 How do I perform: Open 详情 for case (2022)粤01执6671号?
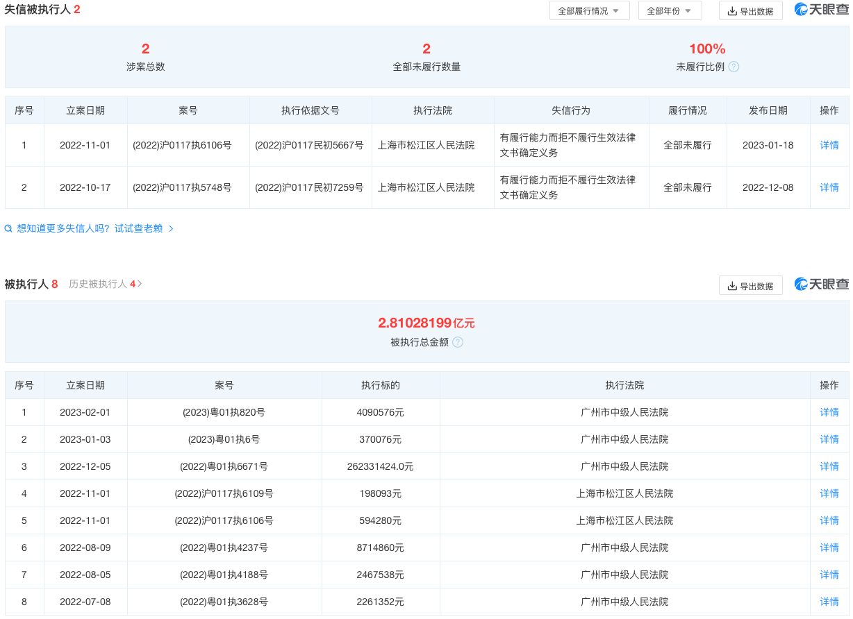click(829, 466)
